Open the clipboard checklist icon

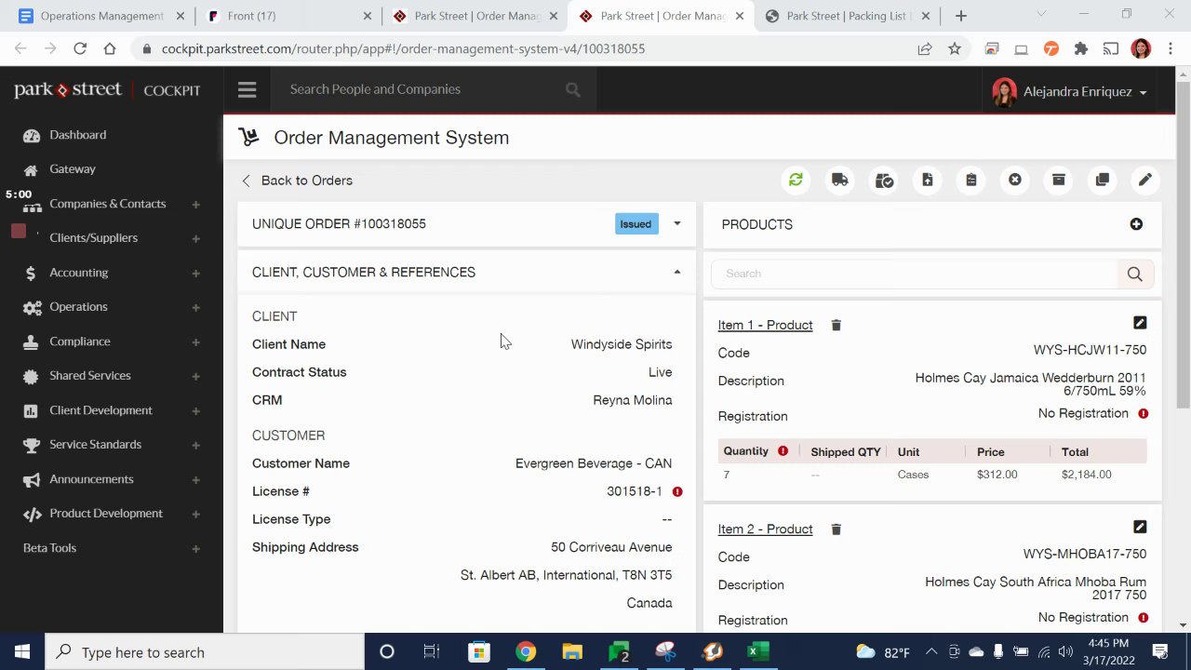(x=971, y=180)
